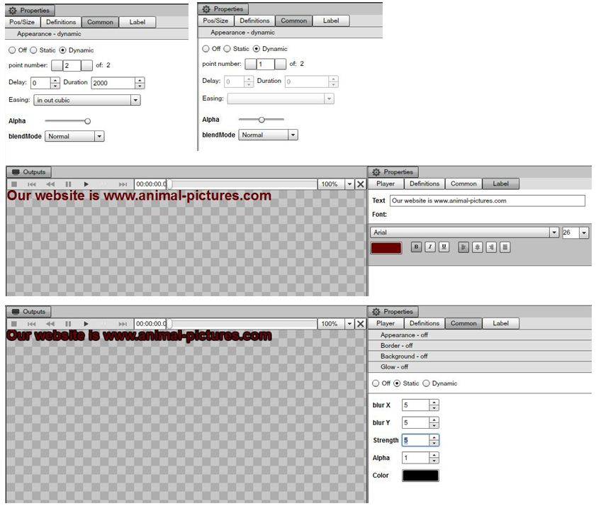596x506 pixels.
Task: Toggle the Underline formatting icon
Action: [x=444, y=247]
